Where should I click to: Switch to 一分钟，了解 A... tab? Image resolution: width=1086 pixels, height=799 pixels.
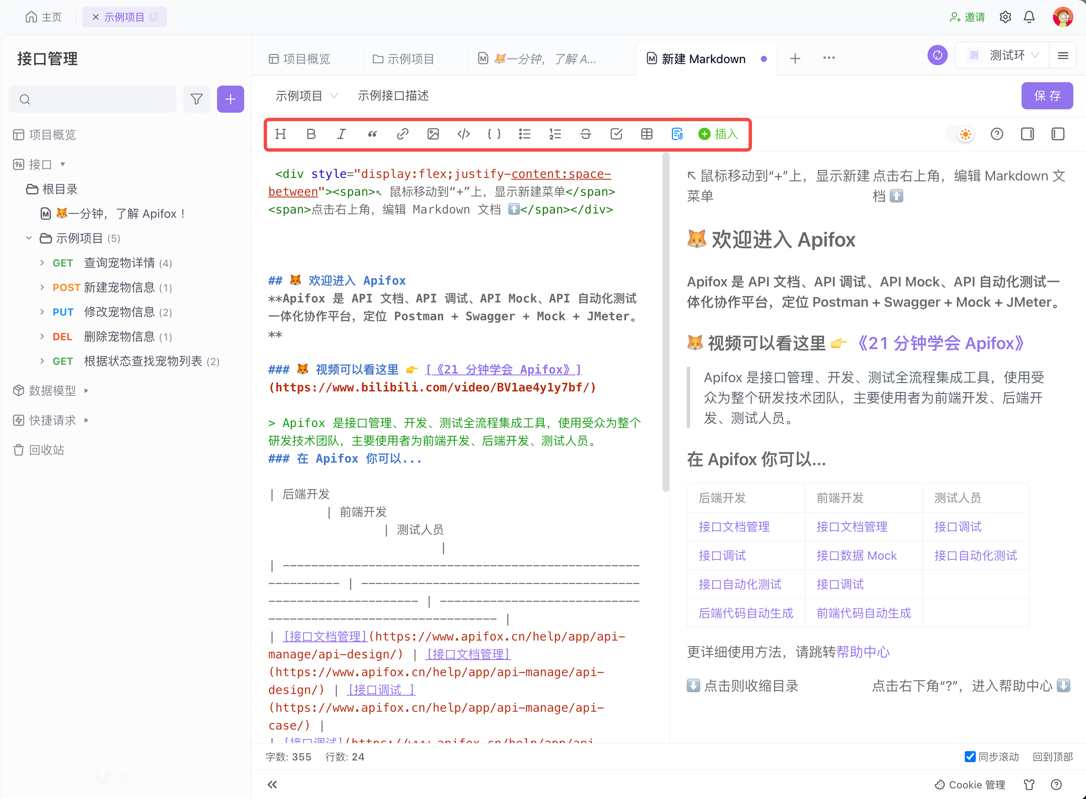(x=537, y=59)
